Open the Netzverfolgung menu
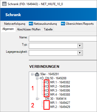 [x=15, y=24]
